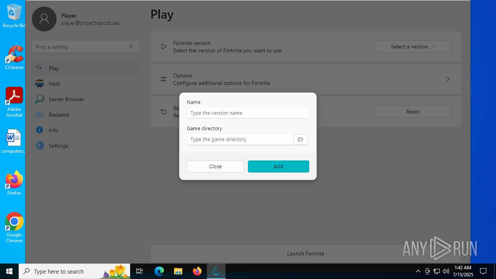Focus the Game directory text field
This screenshot has width=496, height=279.
(240, 139)
